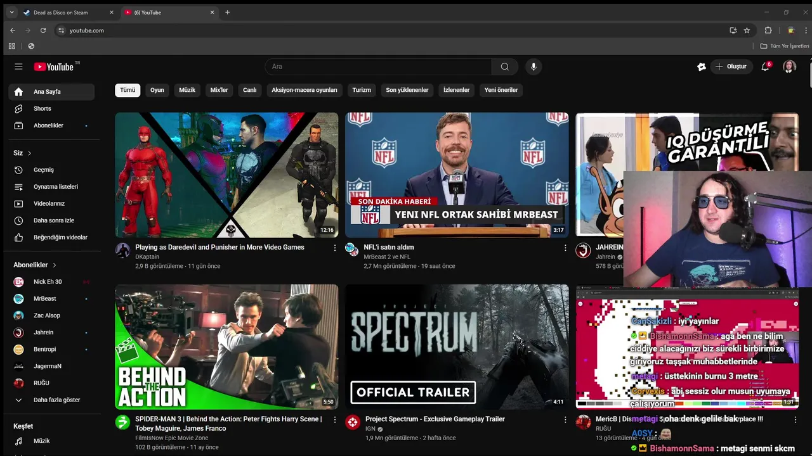Open browser extensions puzzle icon
The height and width of the screenshot is (456, 812).
tap(768, 30)
